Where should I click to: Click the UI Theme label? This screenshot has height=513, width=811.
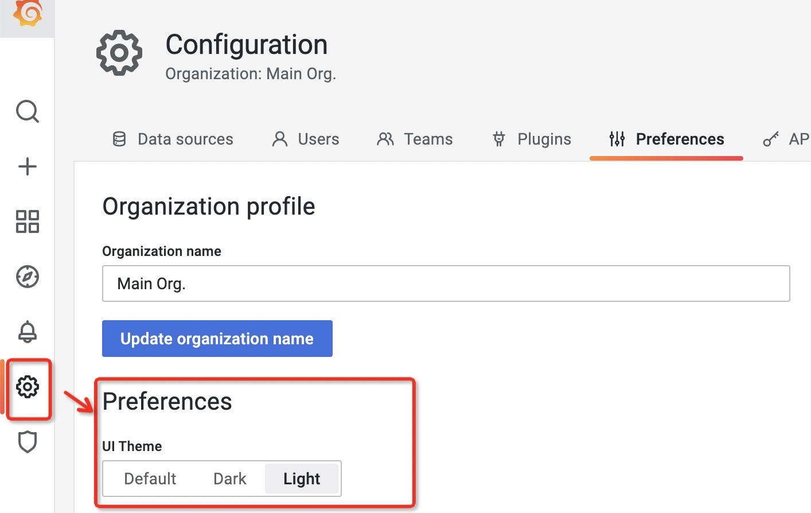[132, 446]
